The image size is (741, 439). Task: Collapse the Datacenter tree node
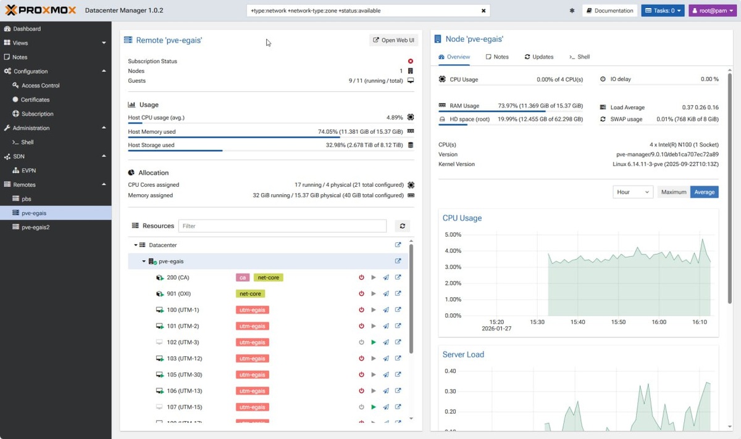[136, 245]
